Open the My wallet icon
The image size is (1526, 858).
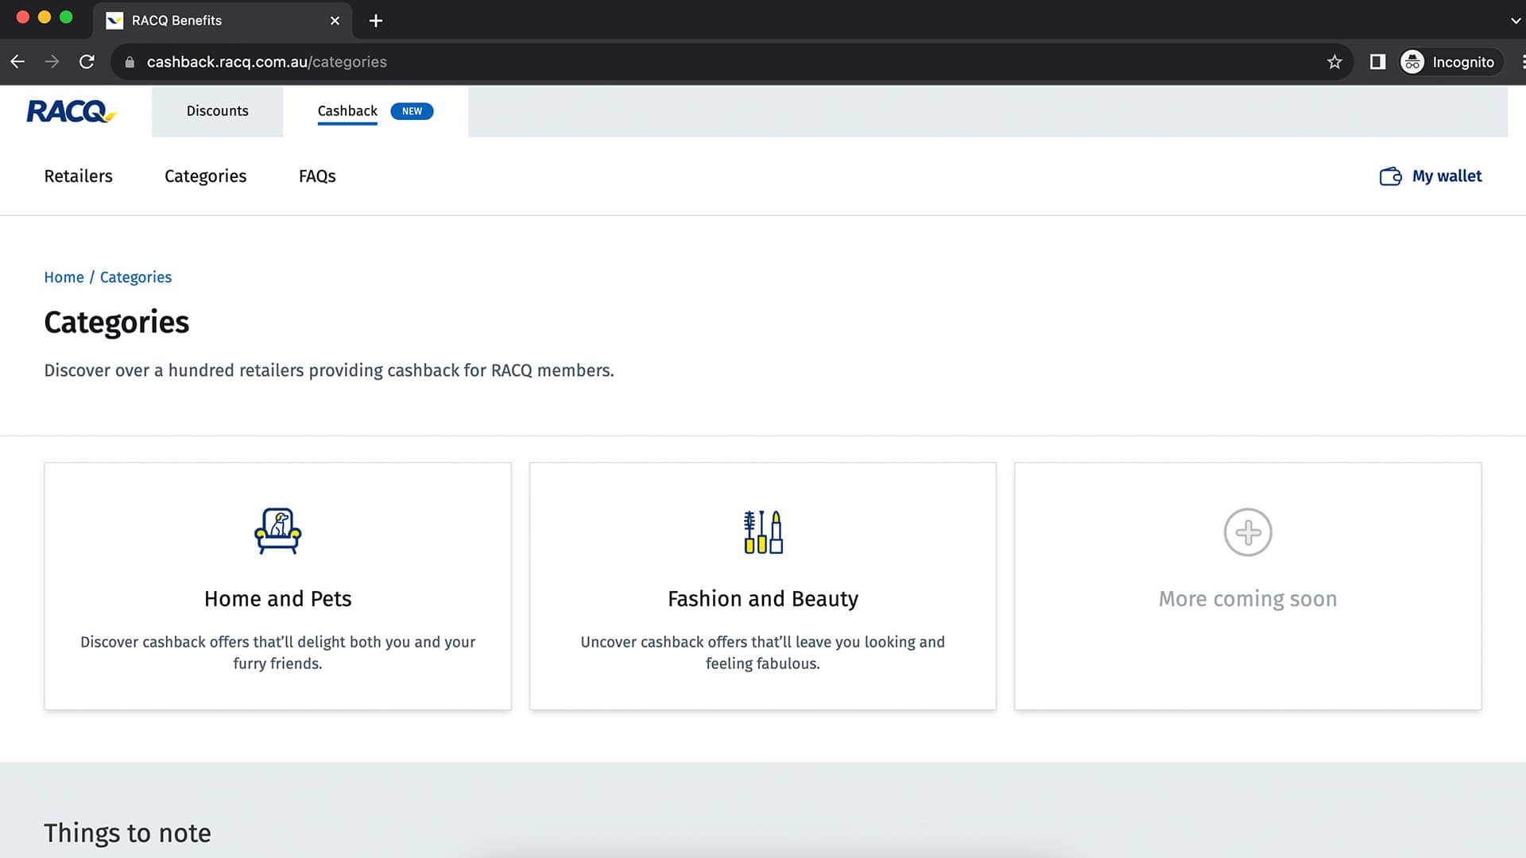click(x=1390, y=176)
